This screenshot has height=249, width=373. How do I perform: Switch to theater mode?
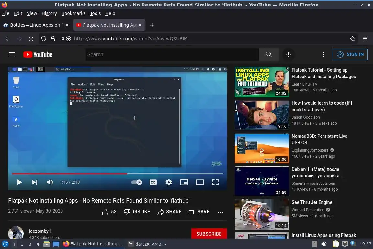click(x=200, y=182)
